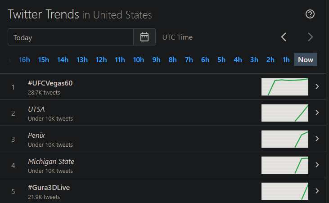Go to next time range arrow
Screen dimensions: 329x203
click(311, 37)
